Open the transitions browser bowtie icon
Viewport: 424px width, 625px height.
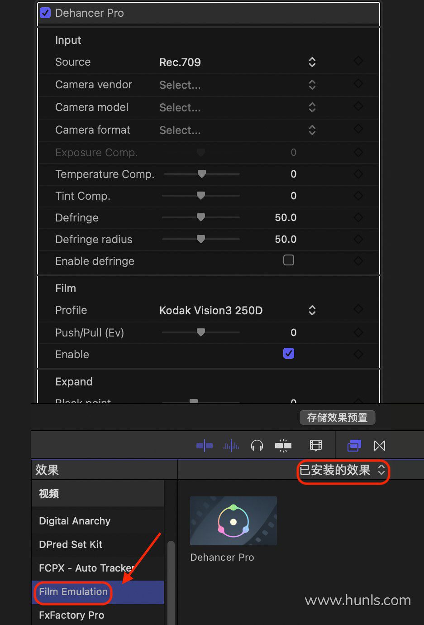380,446
